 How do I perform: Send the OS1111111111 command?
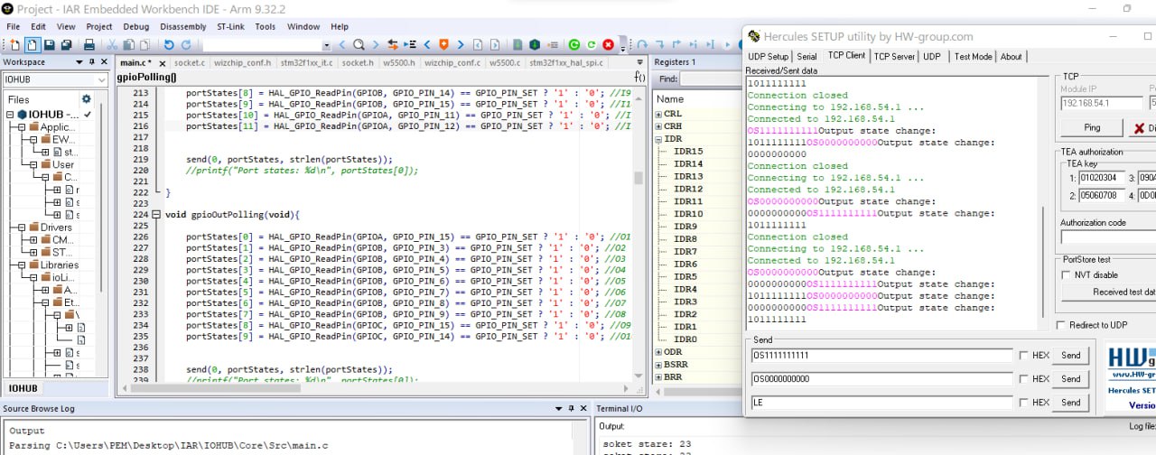click(x=1070, y=356)
